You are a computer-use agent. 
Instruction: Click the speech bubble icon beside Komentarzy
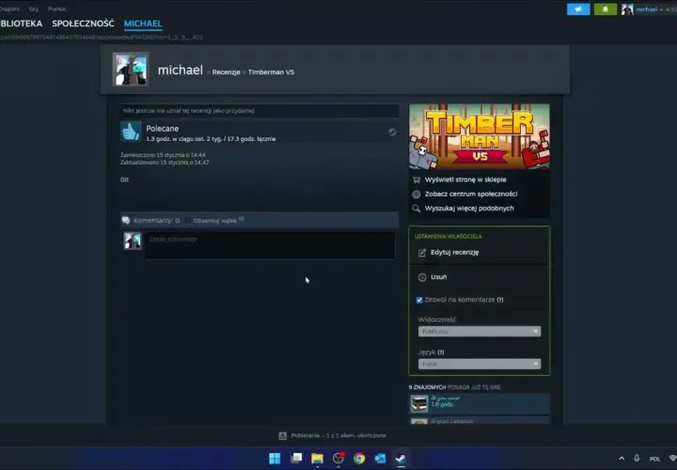pyautogui.click(x=126, y=221)
